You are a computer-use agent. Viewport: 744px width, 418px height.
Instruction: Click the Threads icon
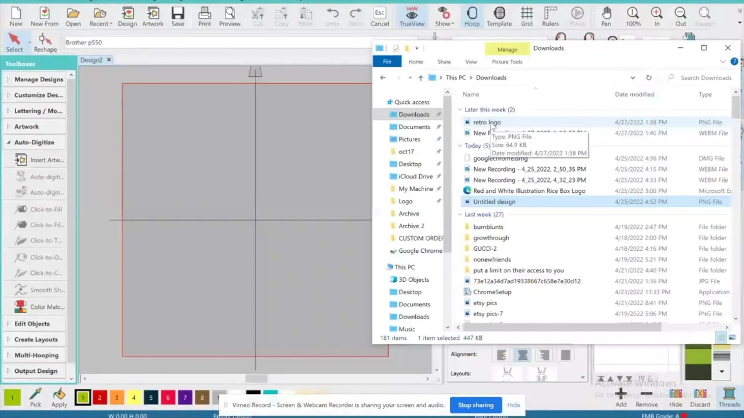click(x=729, y=397)
